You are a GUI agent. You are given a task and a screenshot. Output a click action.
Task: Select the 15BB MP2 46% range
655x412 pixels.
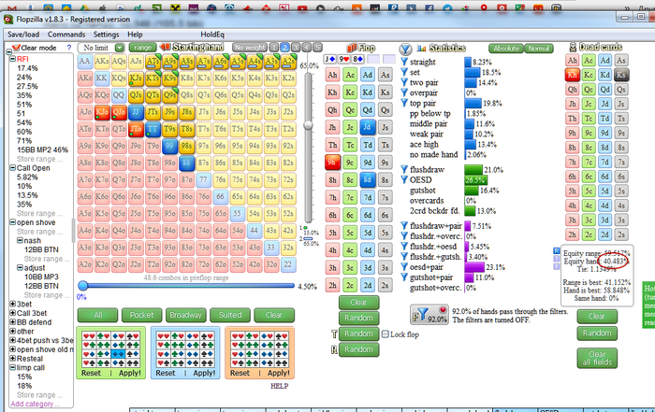(x=42, y=149)
